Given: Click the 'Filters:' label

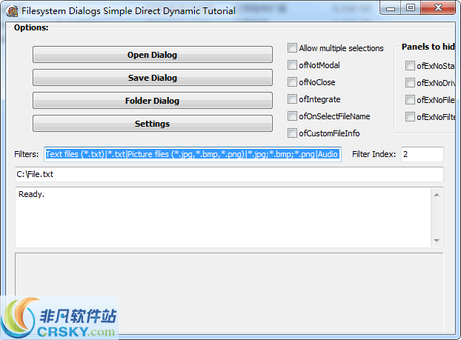Looking at the screenshot, I should tap(27, 154).
